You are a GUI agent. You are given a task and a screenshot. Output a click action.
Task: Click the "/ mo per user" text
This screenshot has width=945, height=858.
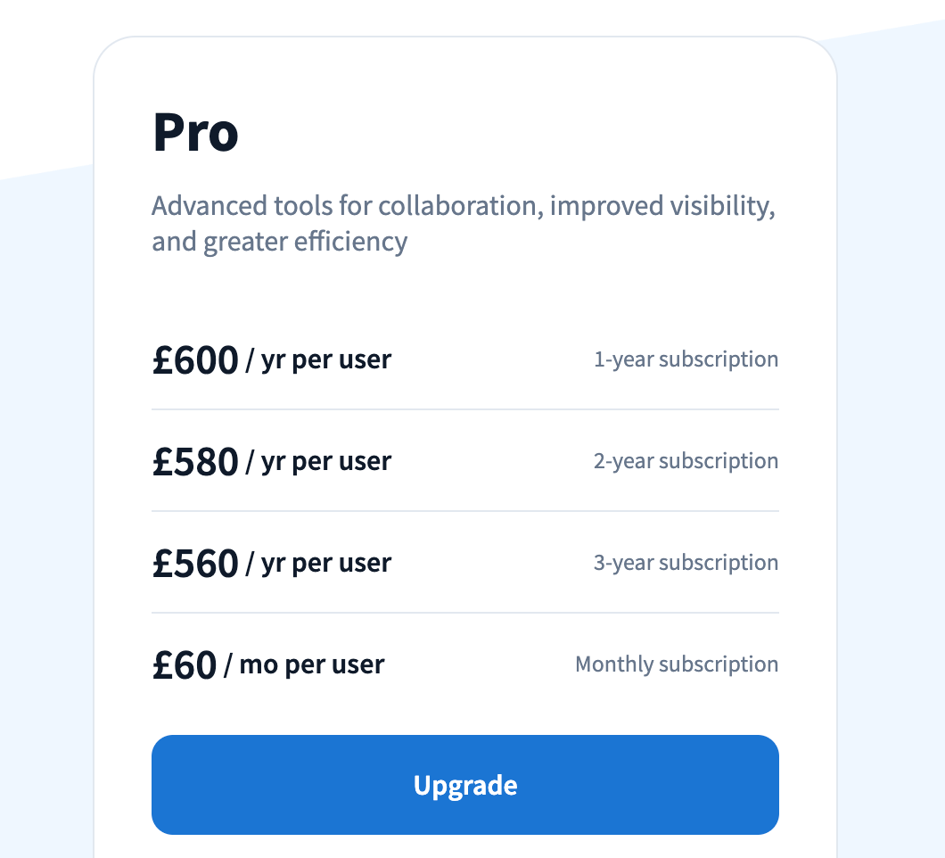point(304,664)
